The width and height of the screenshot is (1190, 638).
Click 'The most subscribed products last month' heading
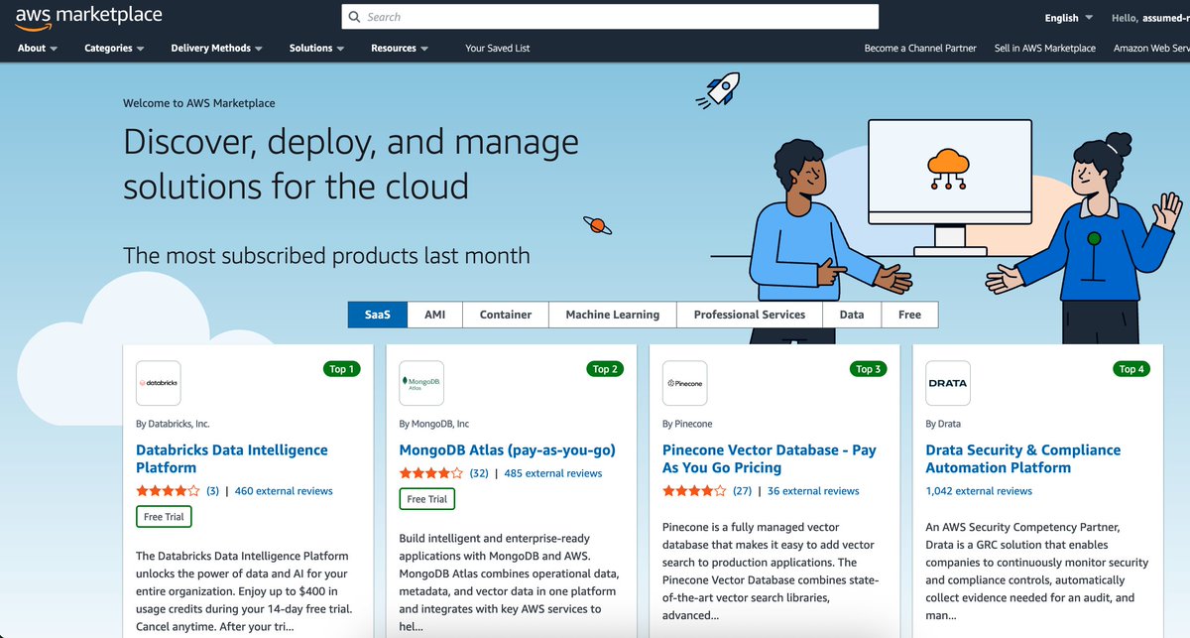(326, 255)
